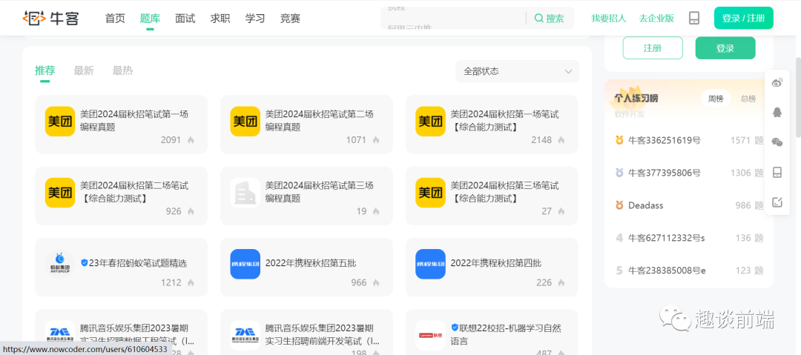801x355 pixels.
Task: Click into the header search input field
Action: 452,19
